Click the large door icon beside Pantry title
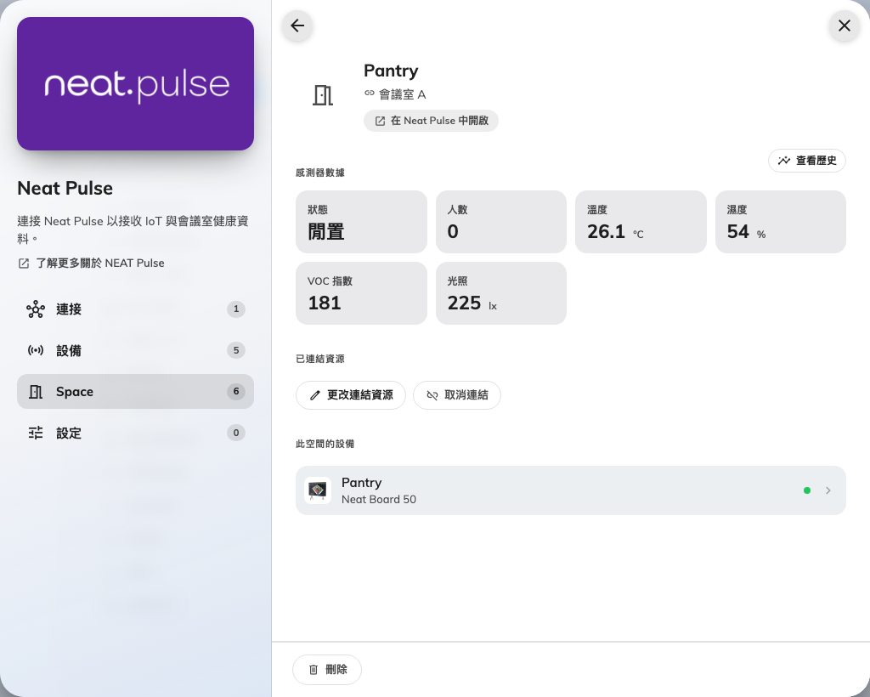 pyautogui.click(x=322, y=95)
